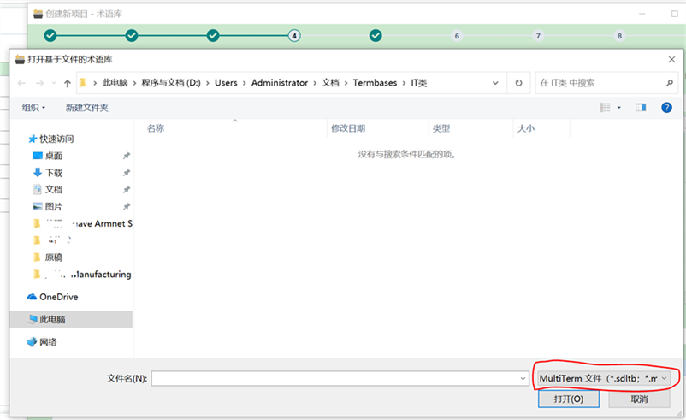Search within IT类 folder field
Screen dimensions: 686x420
click(606, 83)
